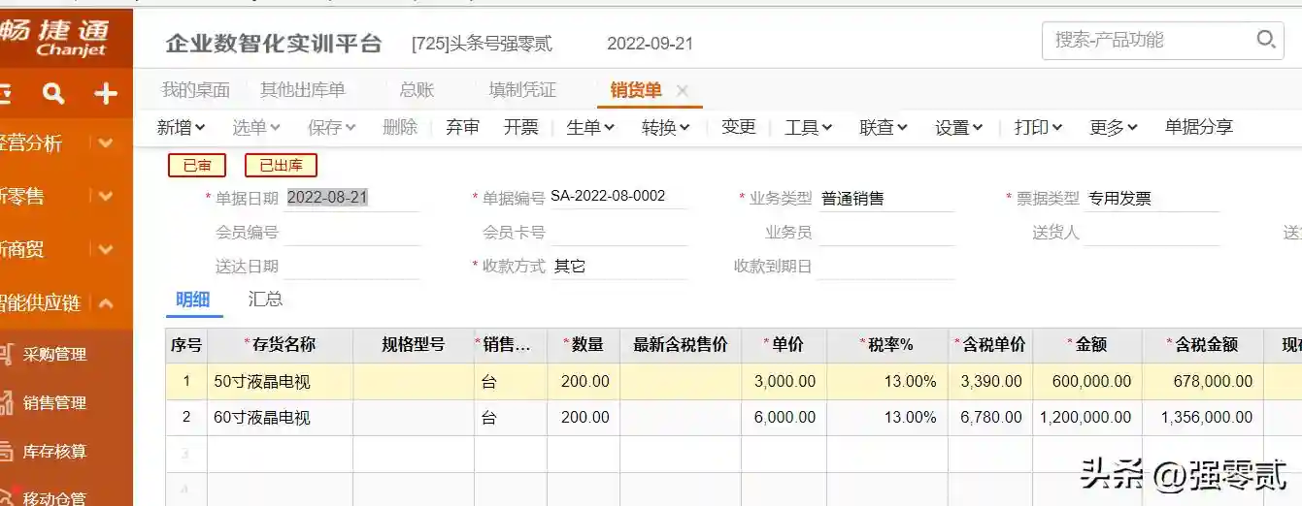
Task: Open the 联查 dropdown menu
Action: (883, 127)
